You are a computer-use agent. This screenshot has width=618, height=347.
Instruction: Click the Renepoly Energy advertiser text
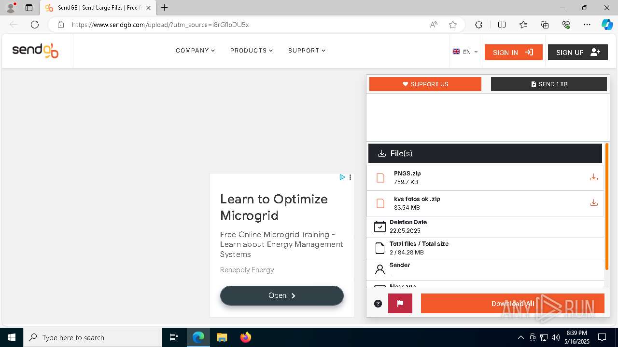pos(247,270)
